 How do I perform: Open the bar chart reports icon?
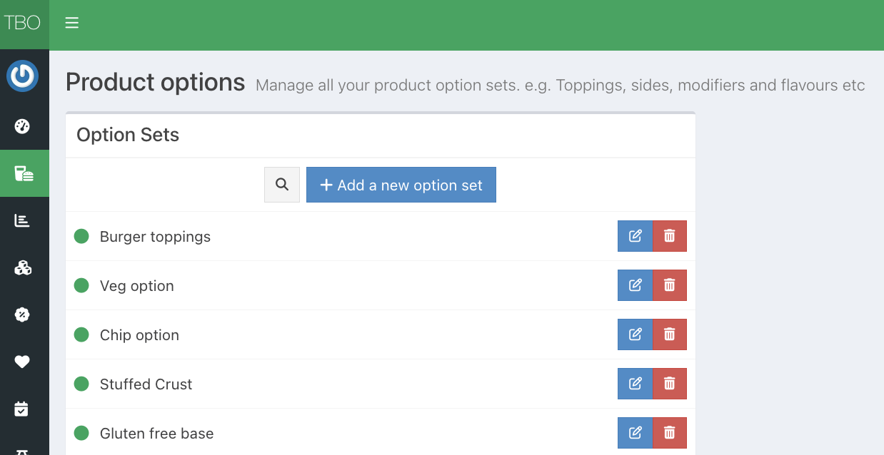(22, 220)
